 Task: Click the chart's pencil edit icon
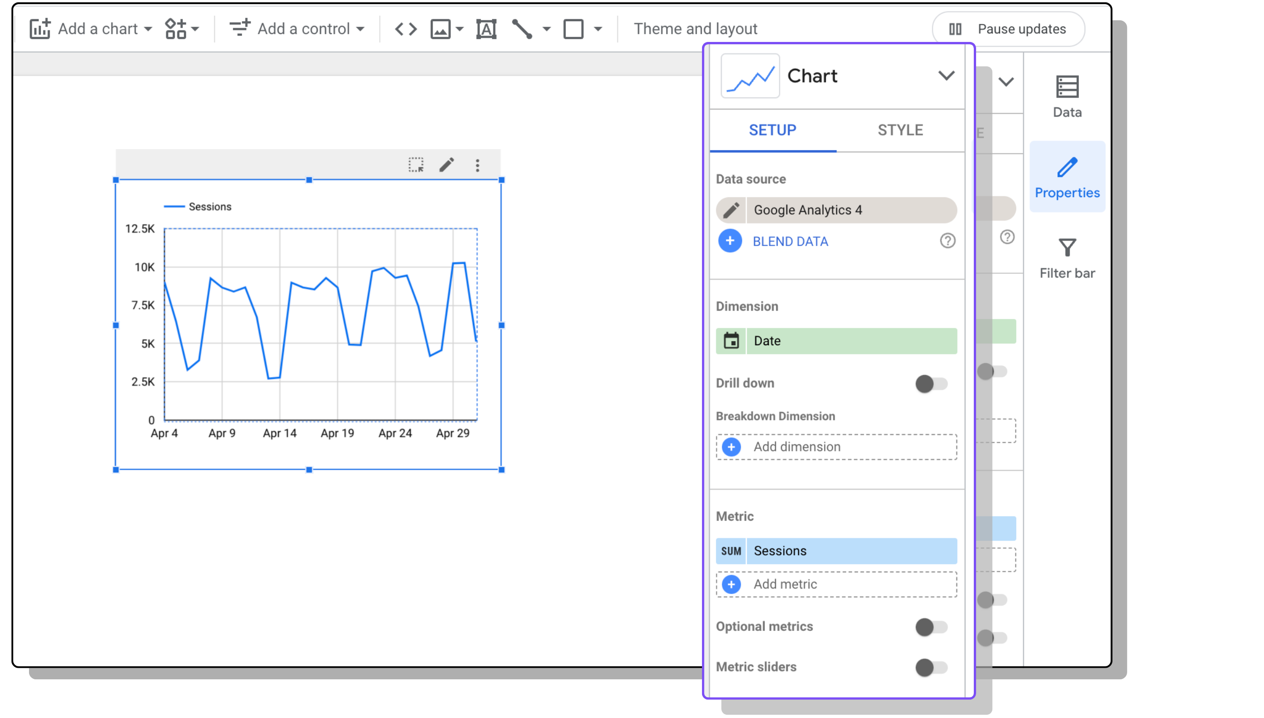pyautogui.click(x=446, y=165)
